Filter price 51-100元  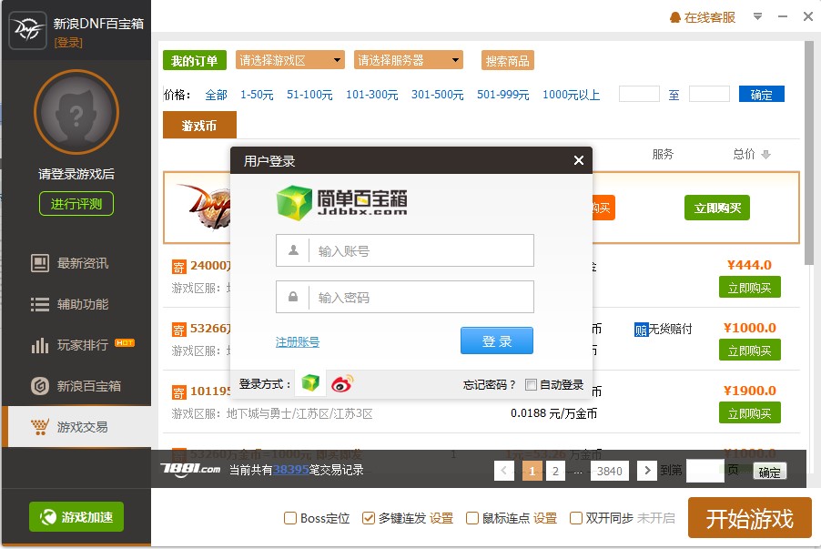click(309, 95)
